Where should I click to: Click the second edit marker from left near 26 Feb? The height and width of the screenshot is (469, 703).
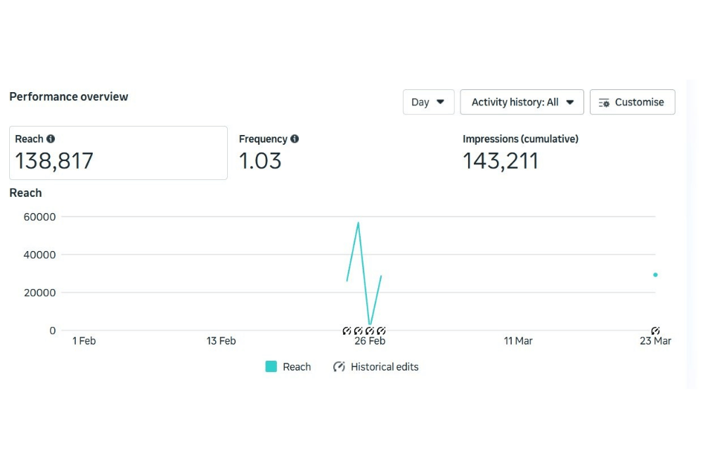358,330
